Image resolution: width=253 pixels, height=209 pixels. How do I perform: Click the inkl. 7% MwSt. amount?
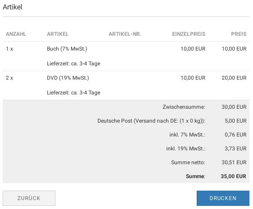(x=236, y=135)
